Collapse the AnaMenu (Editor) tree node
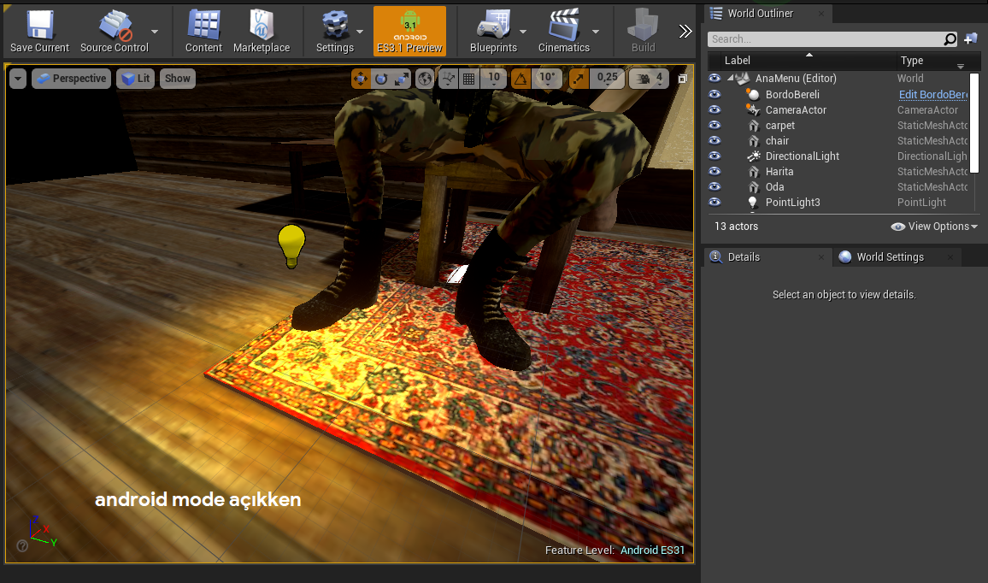 (x=730, y=78)
